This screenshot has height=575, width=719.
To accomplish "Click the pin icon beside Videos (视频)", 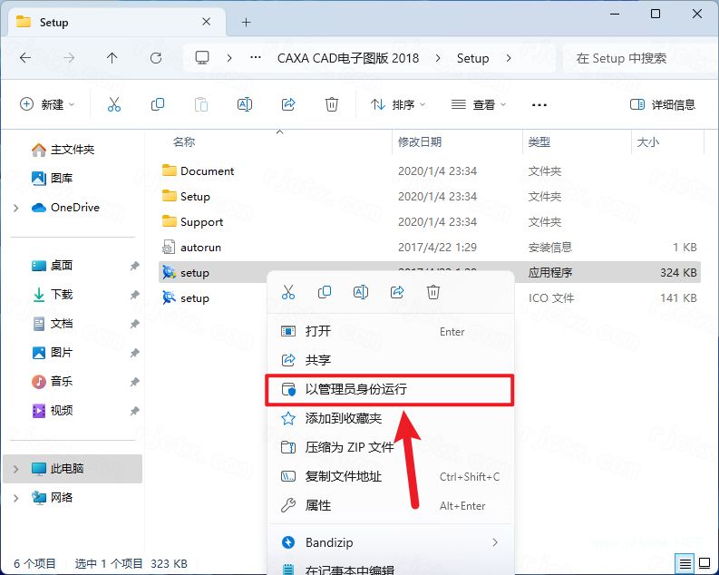I will point(134,411).
